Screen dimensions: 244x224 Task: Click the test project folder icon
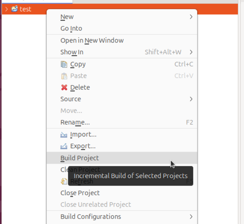coord(15,9)
